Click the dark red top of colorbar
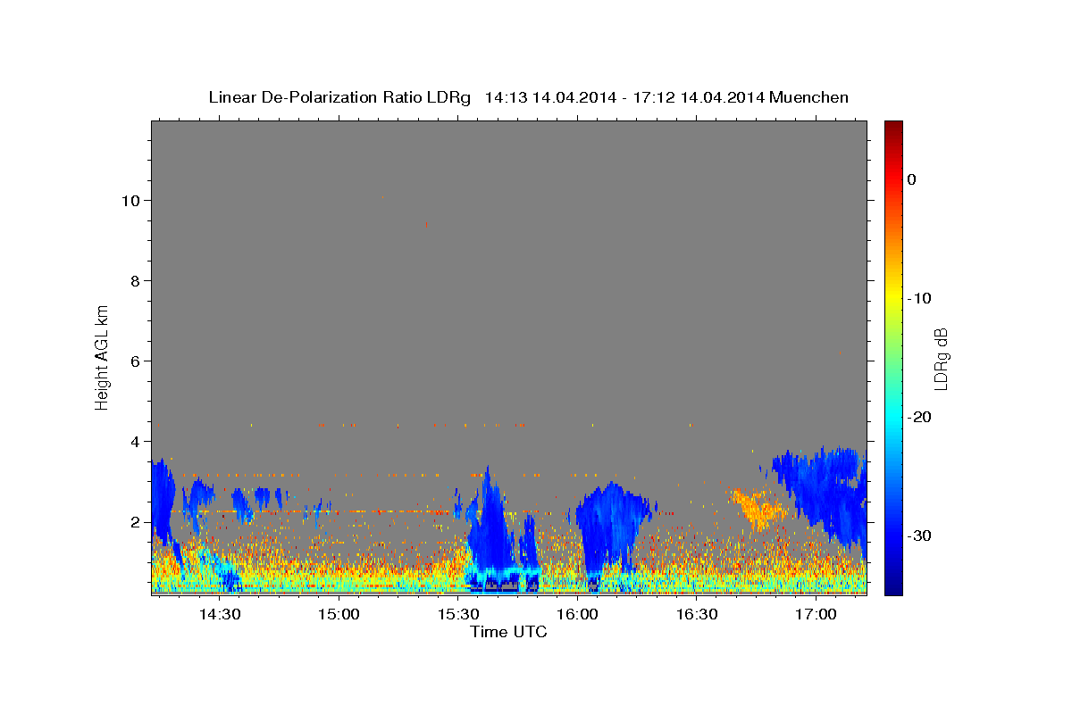 click(x=893, y=127)
